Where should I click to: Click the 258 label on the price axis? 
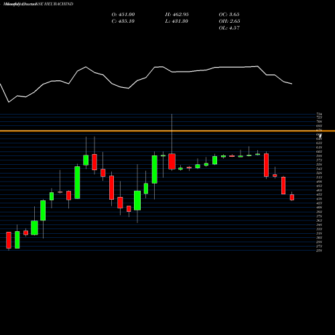coord(319,251)
